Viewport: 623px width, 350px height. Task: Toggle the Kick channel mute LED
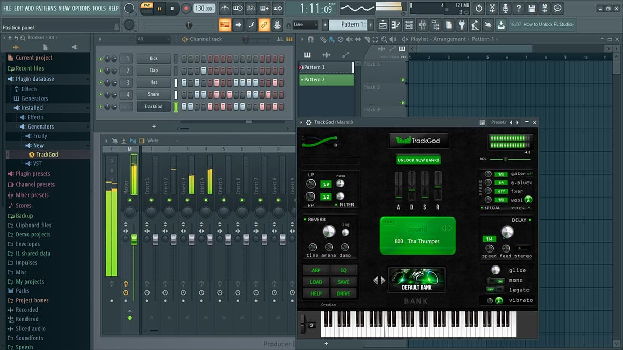(x=101, y=59)
